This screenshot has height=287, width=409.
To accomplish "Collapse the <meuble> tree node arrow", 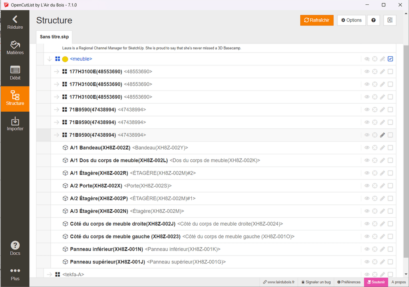I will (x=50, y=59).
